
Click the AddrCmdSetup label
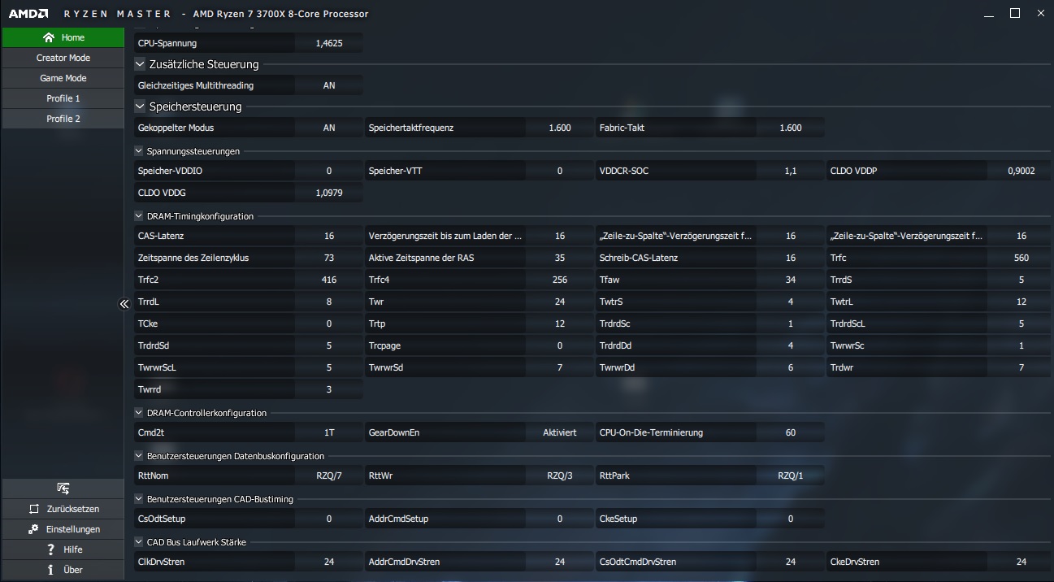398,519
